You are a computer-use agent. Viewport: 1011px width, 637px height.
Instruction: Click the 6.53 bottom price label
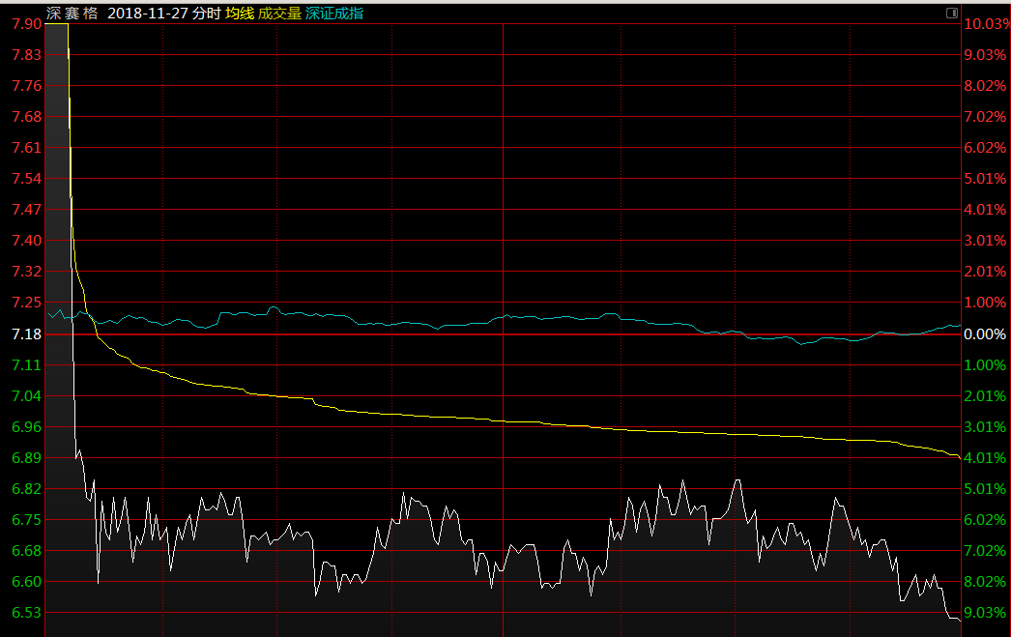tap(26, 613)
